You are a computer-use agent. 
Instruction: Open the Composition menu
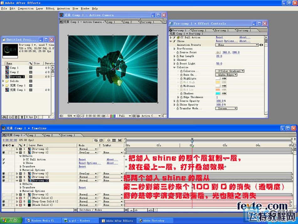[x=26, y=8]
